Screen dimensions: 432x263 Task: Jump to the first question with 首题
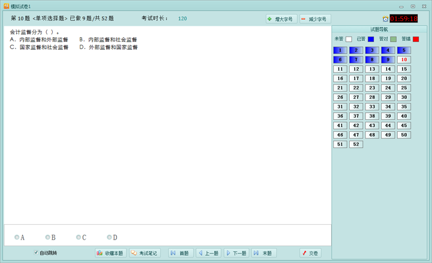point(181,253)
